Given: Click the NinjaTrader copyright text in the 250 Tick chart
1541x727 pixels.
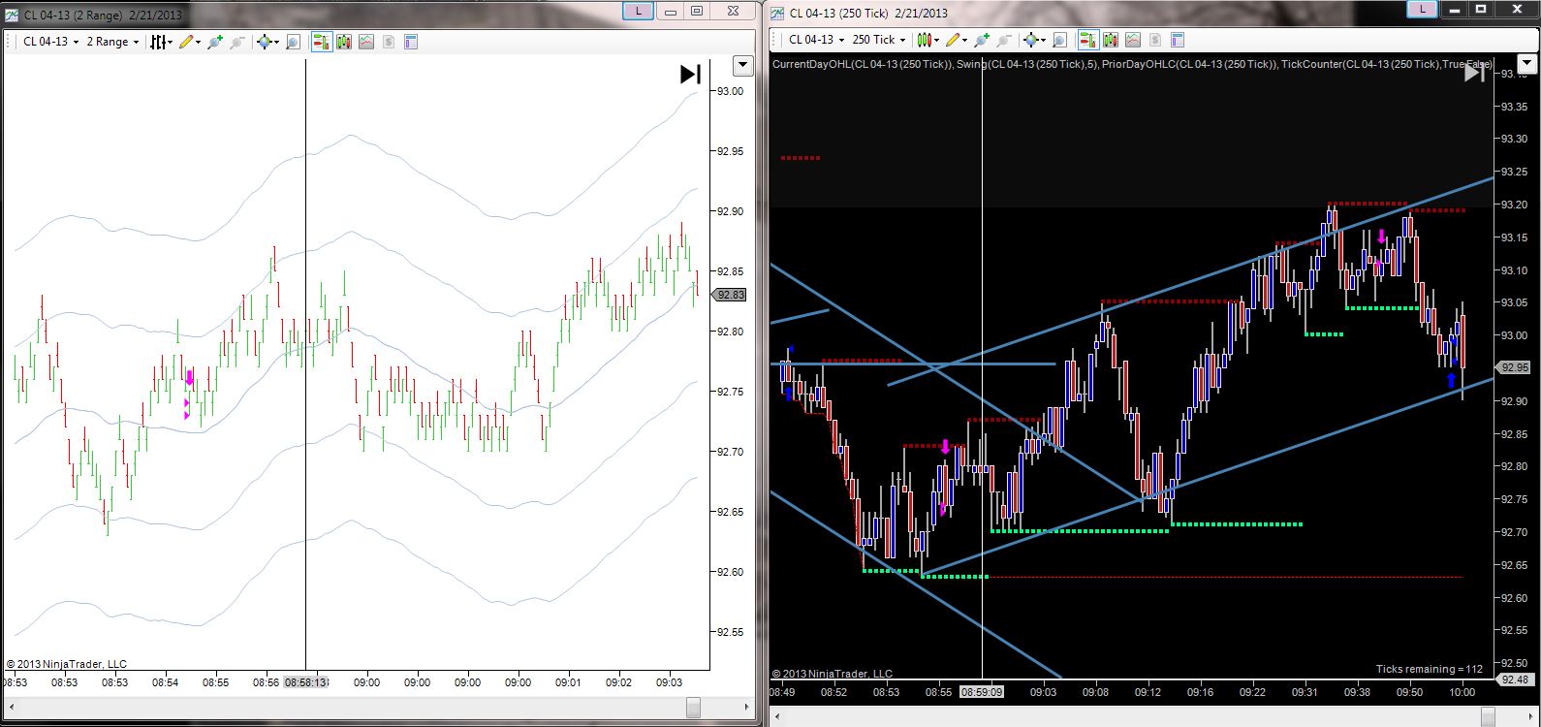Looking at the screenshot, I should pyautogui.click(x=833, y=674).
